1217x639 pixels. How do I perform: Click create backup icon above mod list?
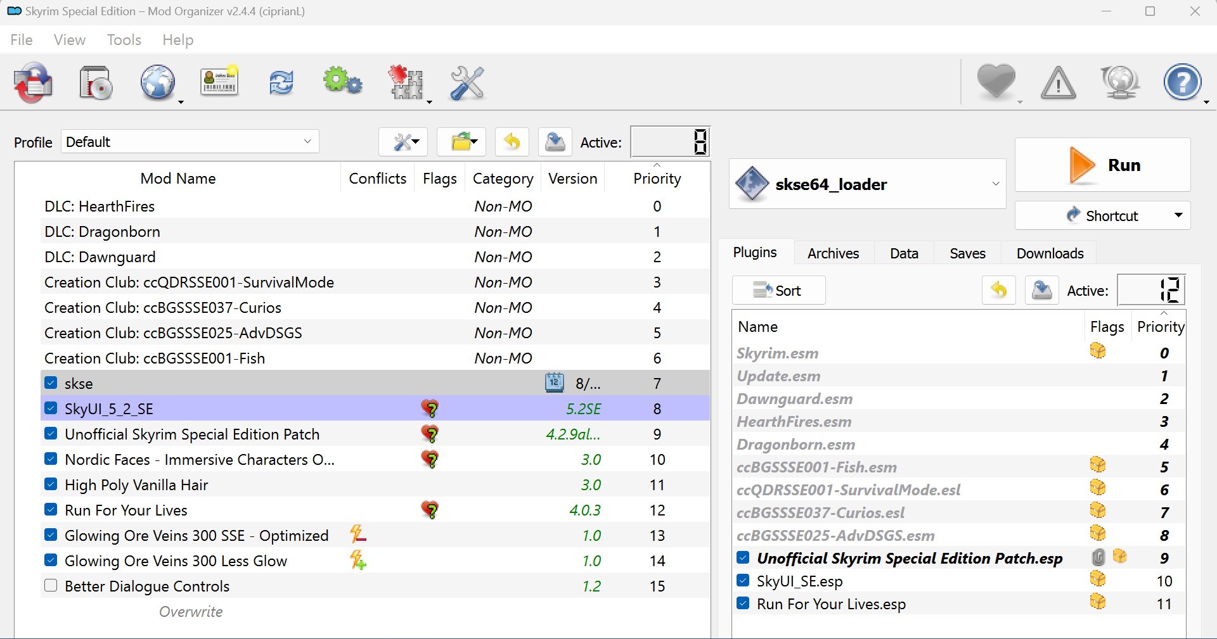point(555,142)
